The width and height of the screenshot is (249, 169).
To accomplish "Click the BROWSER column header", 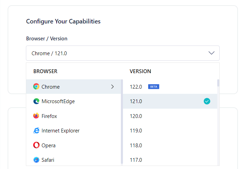I will pos(45,71).
